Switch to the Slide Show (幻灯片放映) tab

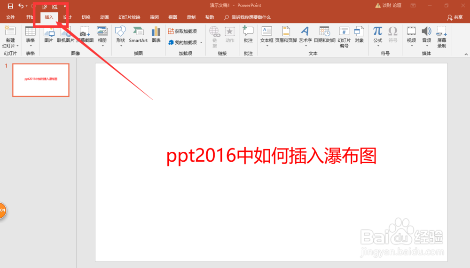(x=129, y=17)
